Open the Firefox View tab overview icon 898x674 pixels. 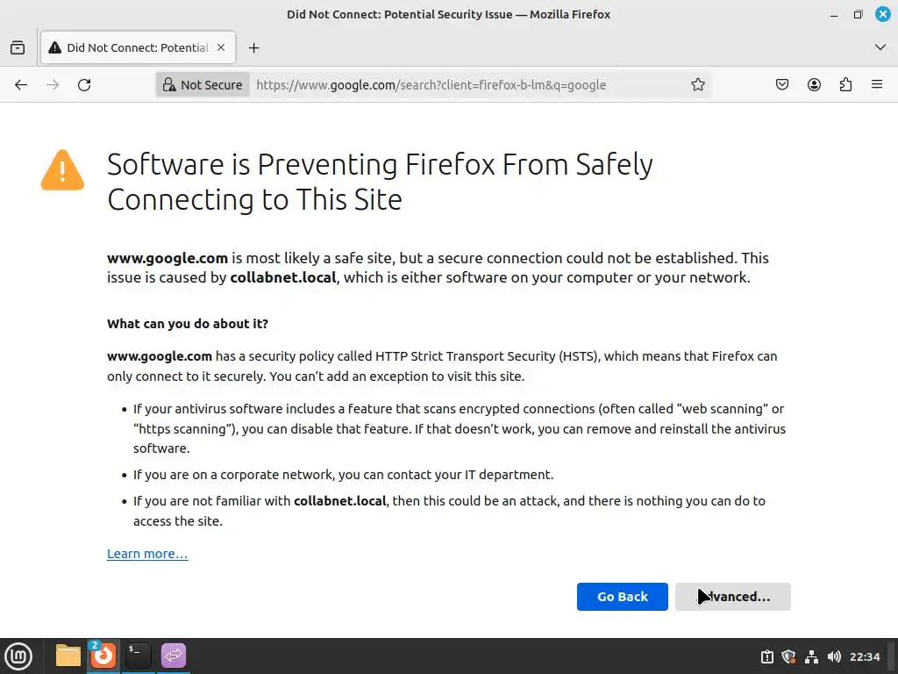(18, 47)
